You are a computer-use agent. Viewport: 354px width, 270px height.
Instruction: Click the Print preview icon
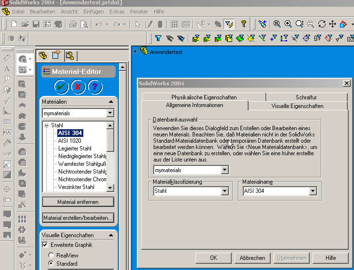84,24
